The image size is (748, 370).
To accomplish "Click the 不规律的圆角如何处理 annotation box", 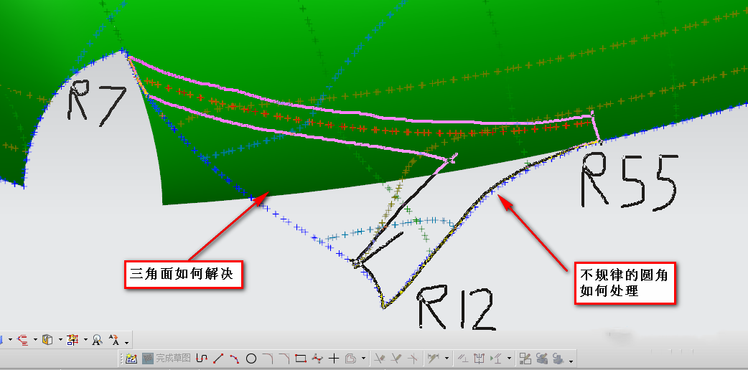I will 627,283.
